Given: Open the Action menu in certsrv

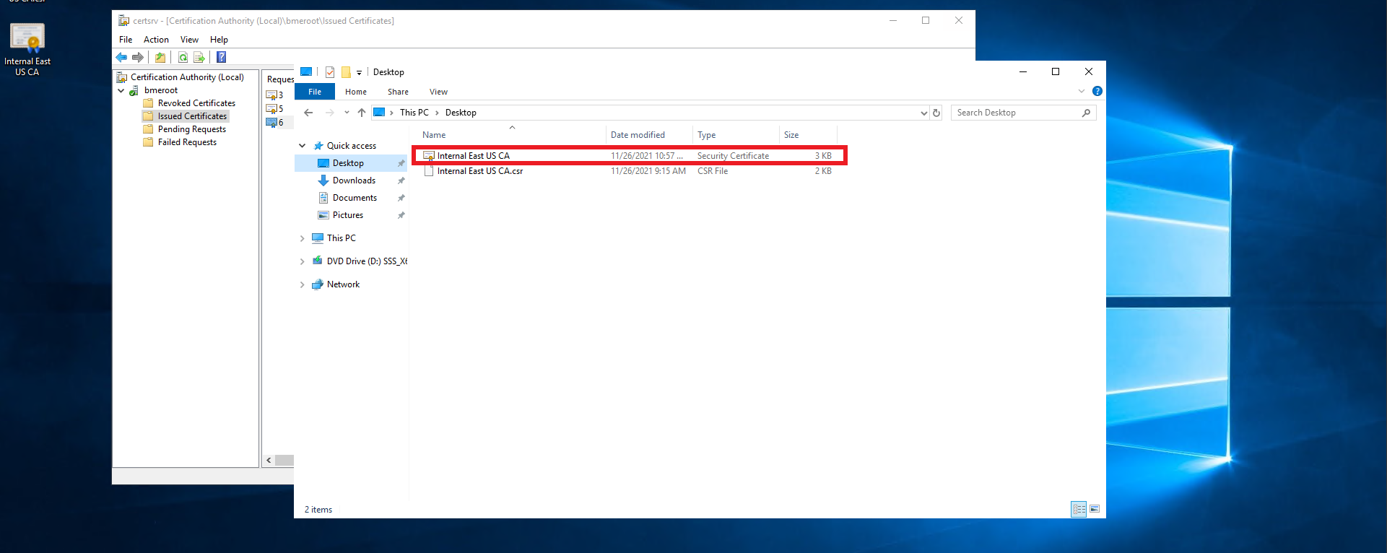Looking at the screenshot, I should coord(156,40).
